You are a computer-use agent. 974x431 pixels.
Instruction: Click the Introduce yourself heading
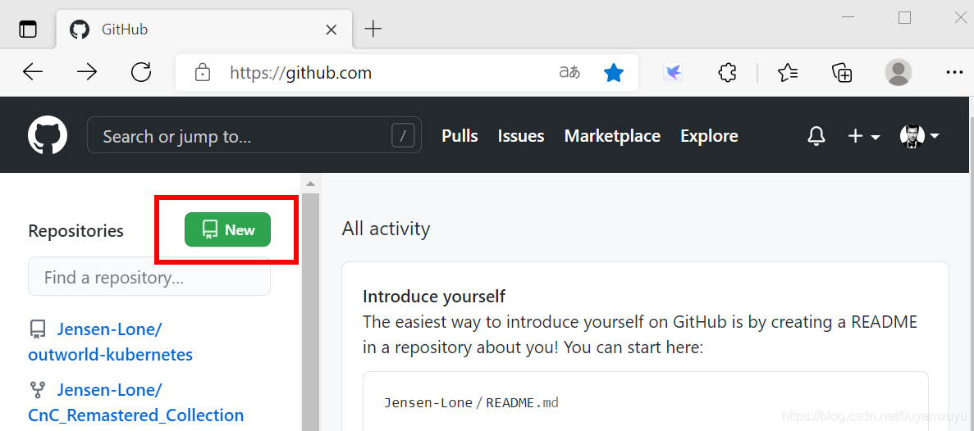[434, 297]
